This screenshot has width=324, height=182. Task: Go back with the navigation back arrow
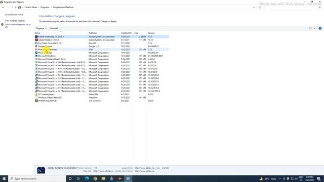(3, 7)
